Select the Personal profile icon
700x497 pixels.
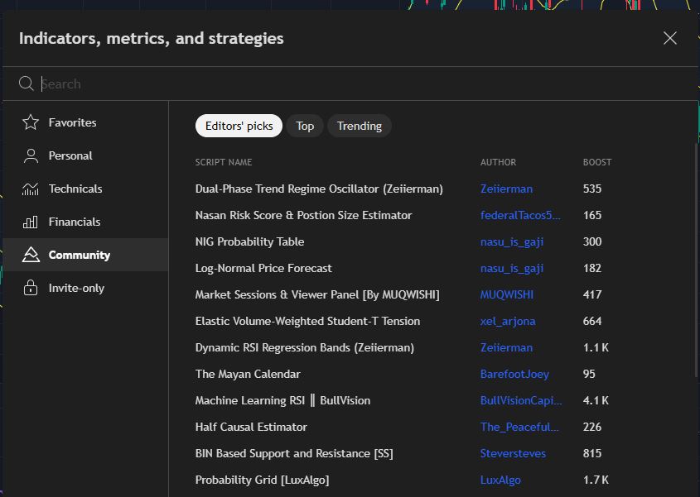[31, 155]
